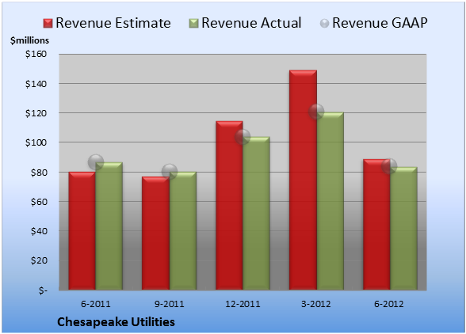Click the GAAP sphere marker for 12-2011

pyautogui.click(x=243, y=137)
